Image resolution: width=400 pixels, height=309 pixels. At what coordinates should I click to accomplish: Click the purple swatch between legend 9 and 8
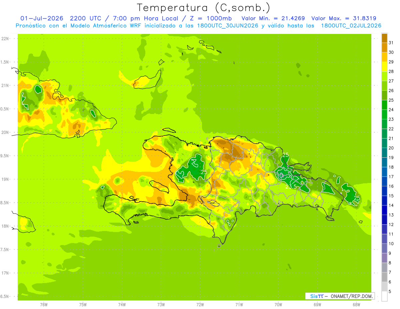384,258
